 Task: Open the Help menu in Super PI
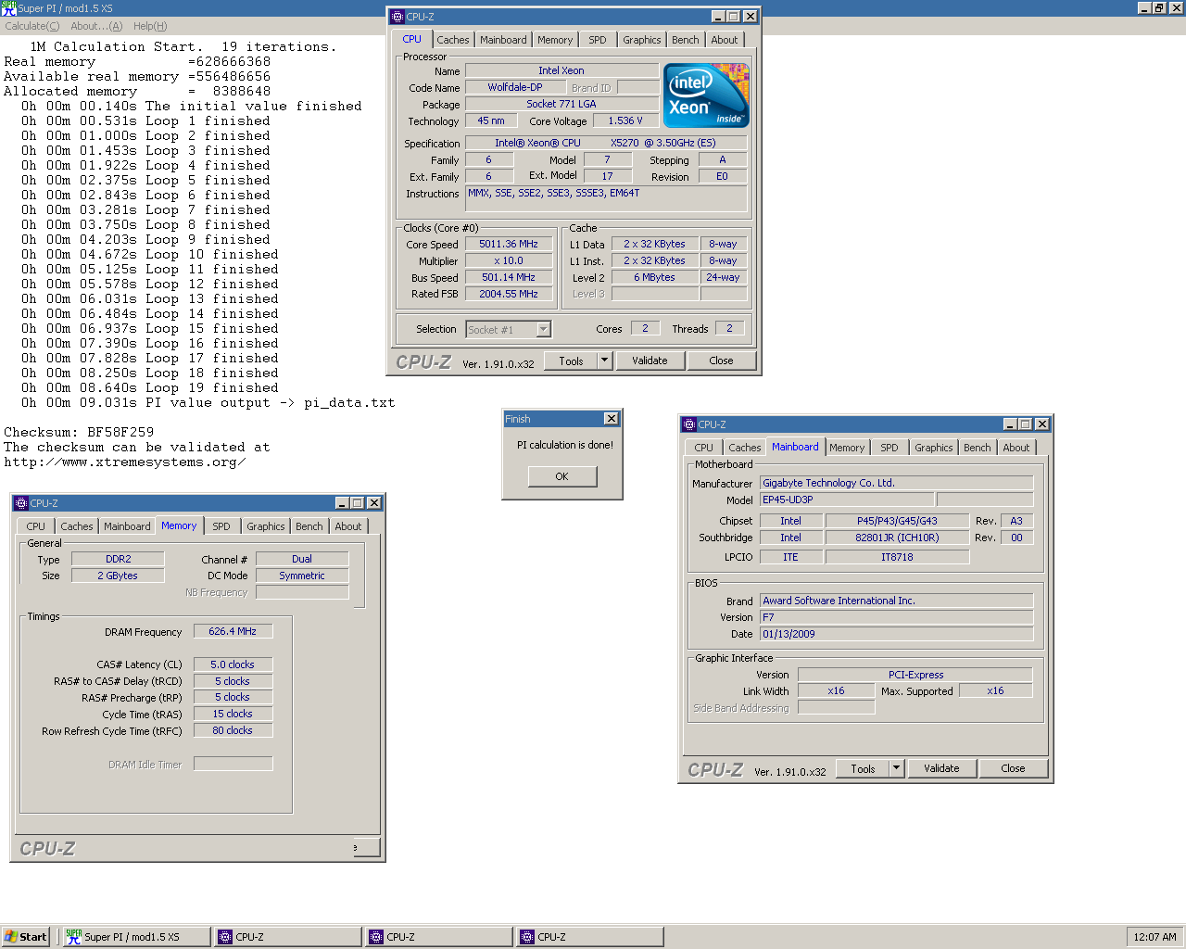150,26
